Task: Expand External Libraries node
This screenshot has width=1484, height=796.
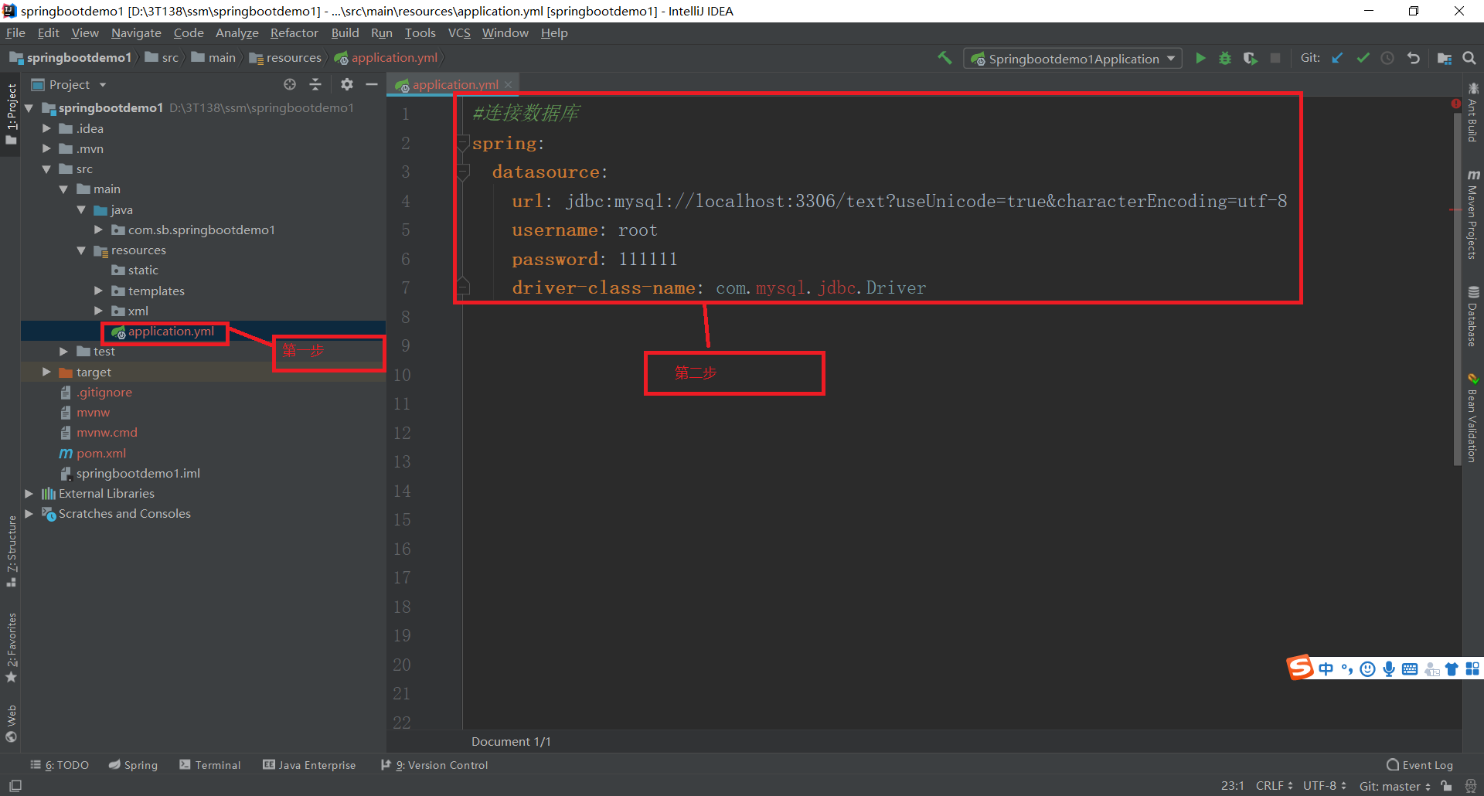Action: 29,493
